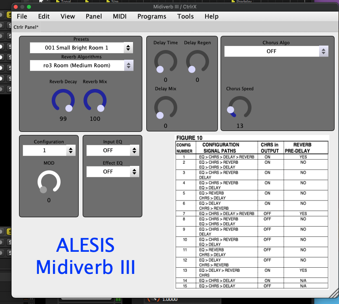Open Presets dropdown showing Small Bright Room 1
Screen dimensions: 339x304
[x=81, y=48]
